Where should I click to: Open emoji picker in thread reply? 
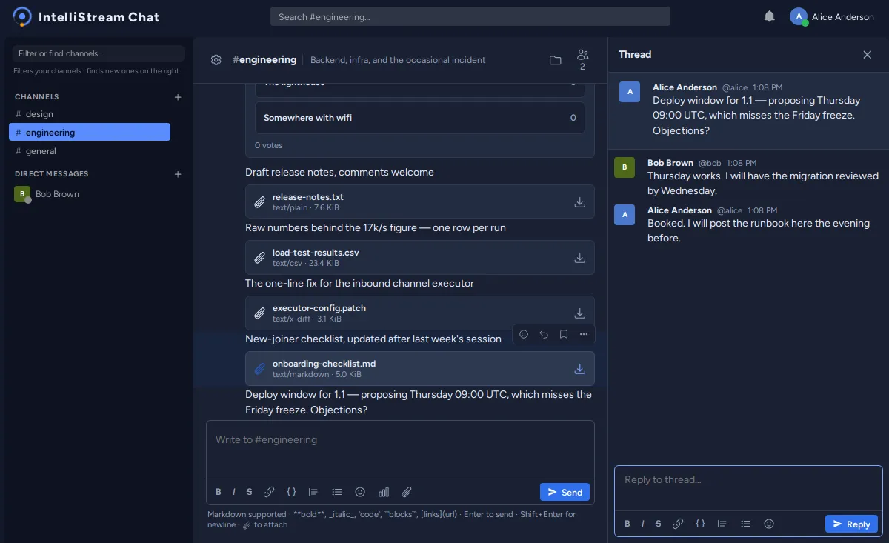769,524
